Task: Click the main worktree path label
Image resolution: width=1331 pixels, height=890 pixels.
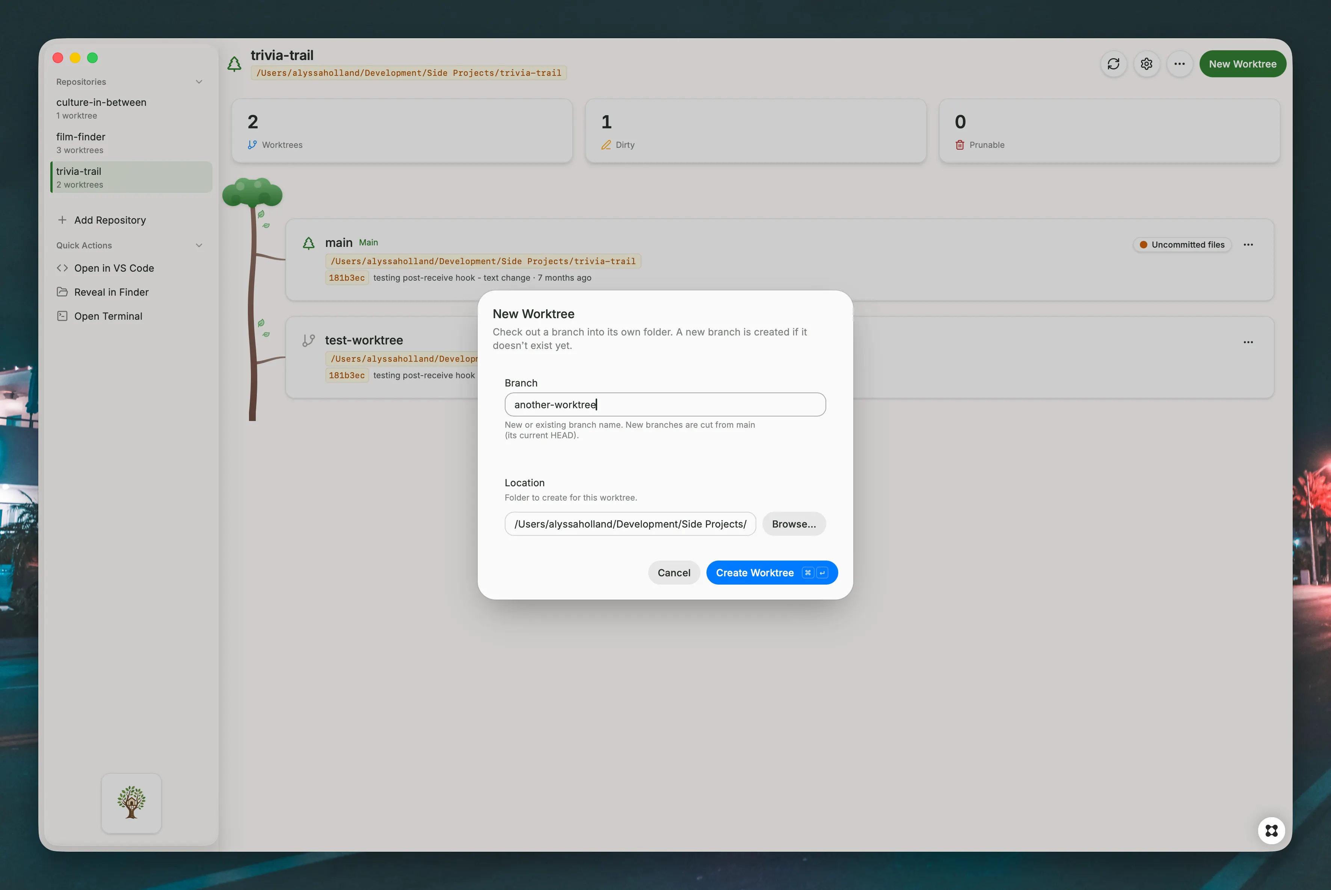Action: click(x=483, y=261)
